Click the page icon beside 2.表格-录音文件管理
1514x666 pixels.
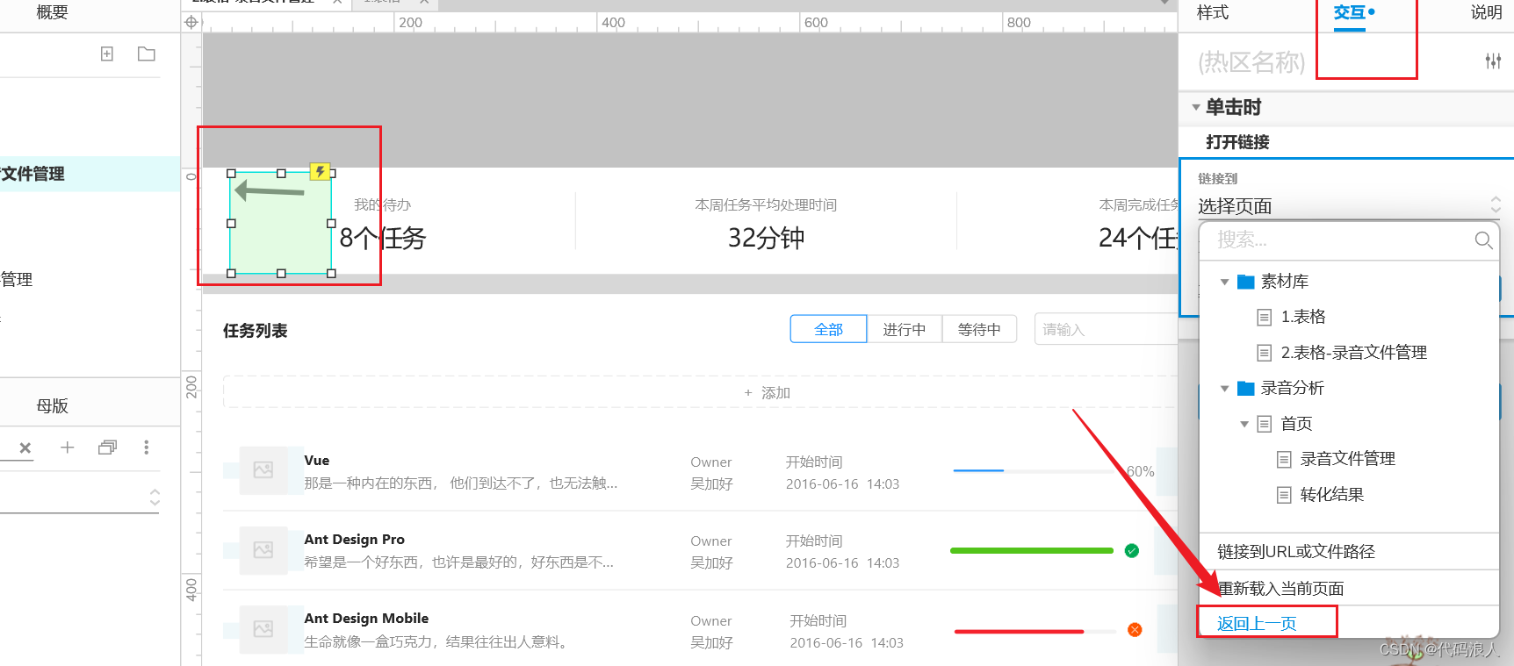[x=1265, y=353]
